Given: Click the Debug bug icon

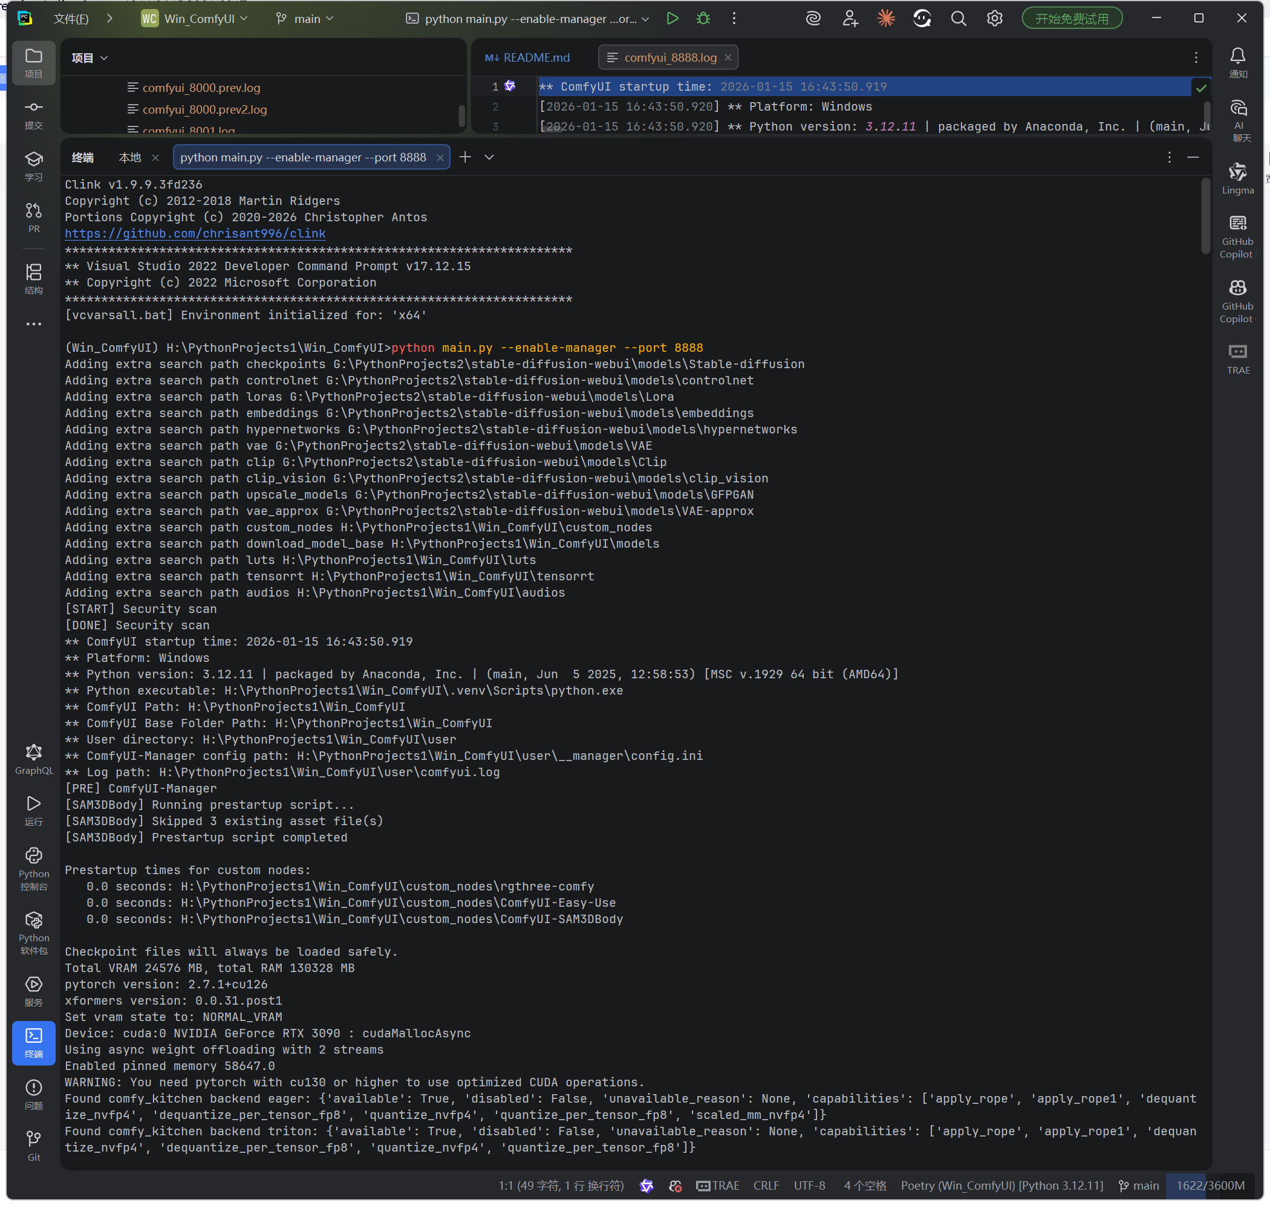Looking at the screenshot, I should (x=703, y=19).
